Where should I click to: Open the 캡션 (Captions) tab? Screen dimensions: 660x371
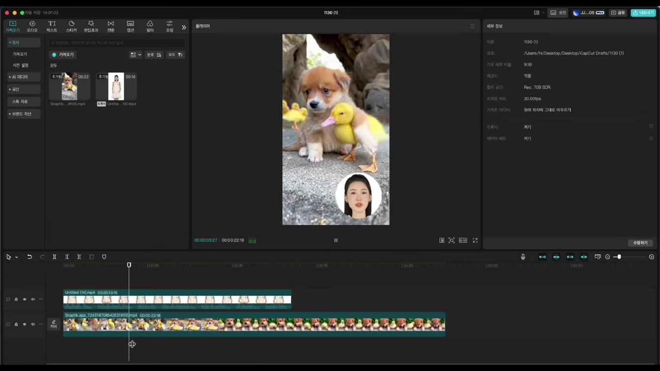click(130, 26)
